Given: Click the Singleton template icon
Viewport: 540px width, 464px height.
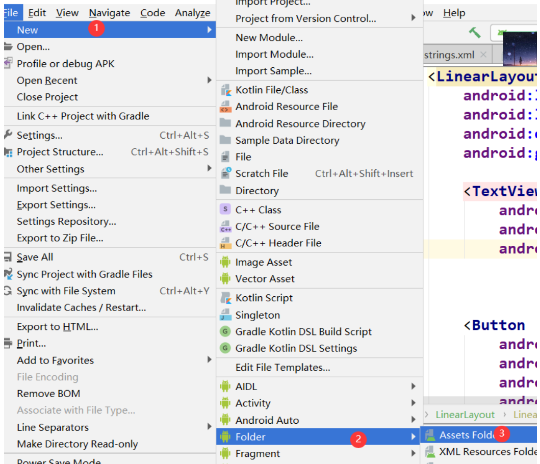Looking at the screenshot, I should (226, 315).
